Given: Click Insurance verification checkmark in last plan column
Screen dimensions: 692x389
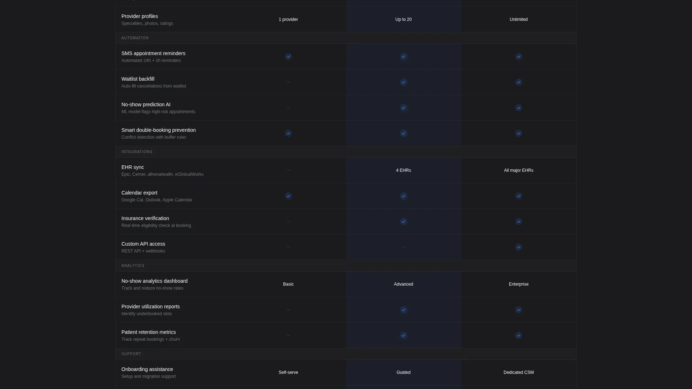Looking at the screenshot, I should [519, 222].
